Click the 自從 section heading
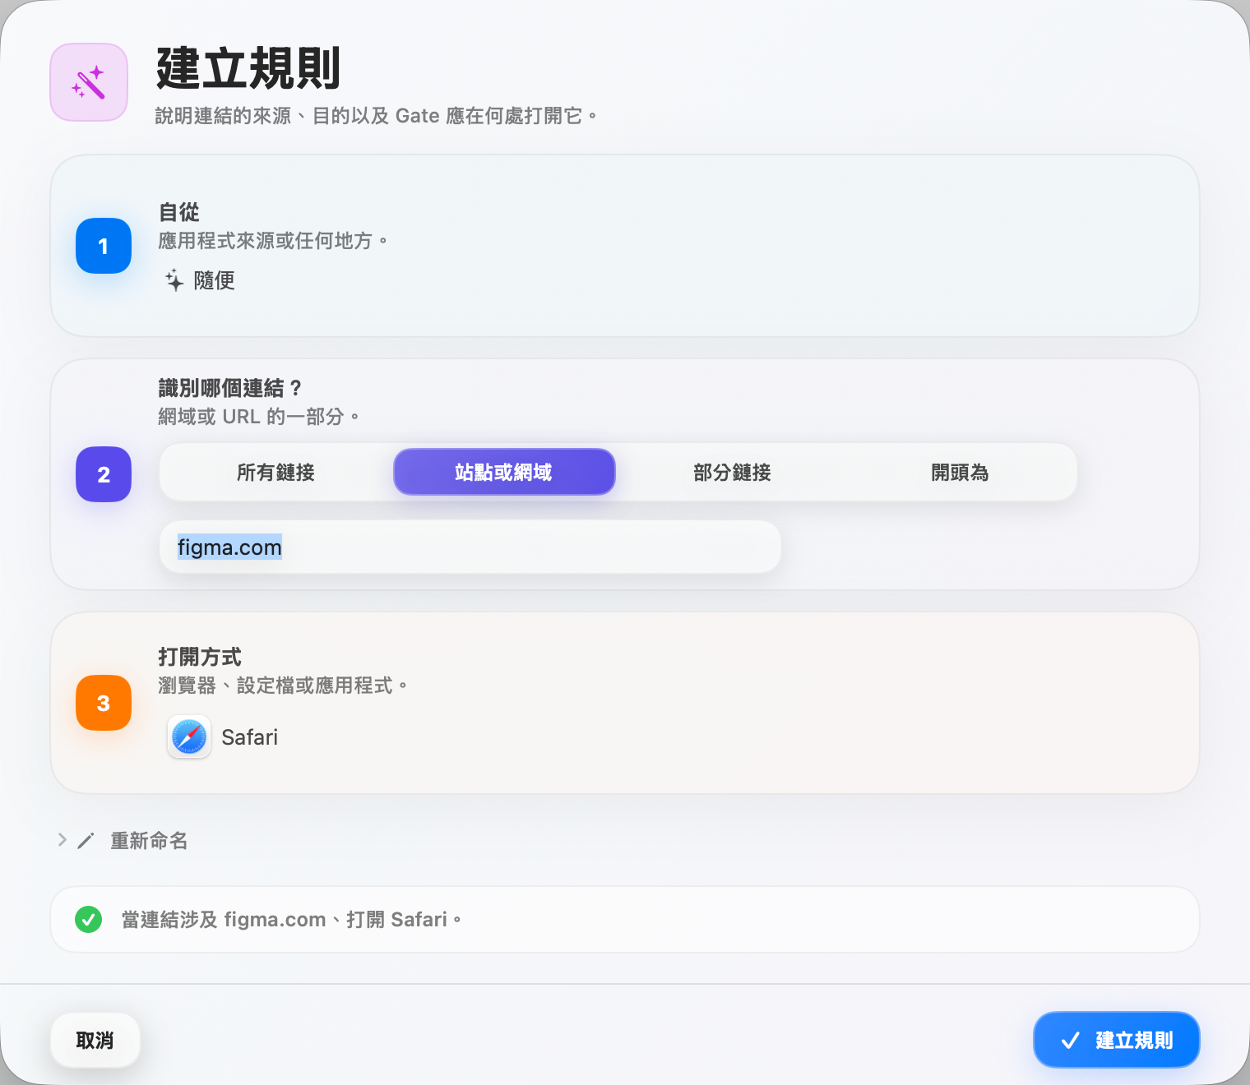This screenshot has width=1250, height=1085. pos(178,212)
